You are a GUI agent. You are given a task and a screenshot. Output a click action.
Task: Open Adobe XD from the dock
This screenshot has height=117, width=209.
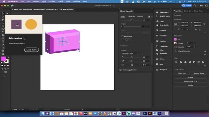pyautogui.click(x=124, y=113)
